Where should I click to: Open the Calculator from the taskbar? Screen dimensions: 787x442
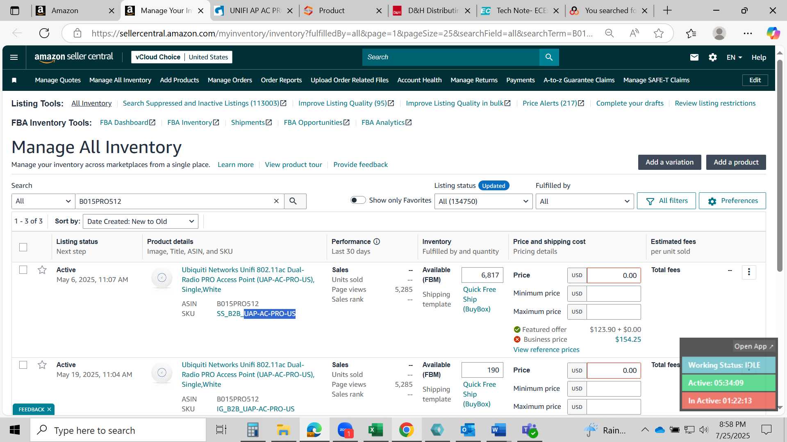pos(252,430)
